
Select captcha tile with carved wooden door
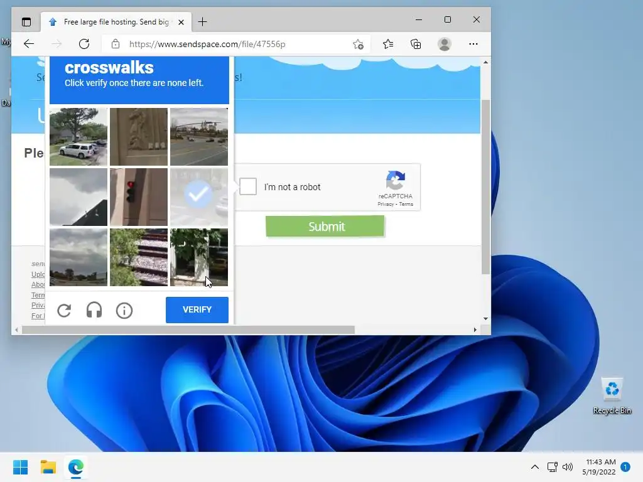[139, 137]
